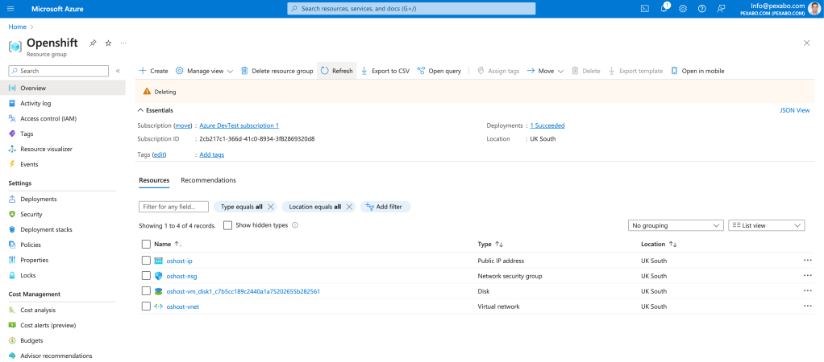This screenshot has height=362, width=824.
Task: Click Delete resource group
Action: pos(277,71)
